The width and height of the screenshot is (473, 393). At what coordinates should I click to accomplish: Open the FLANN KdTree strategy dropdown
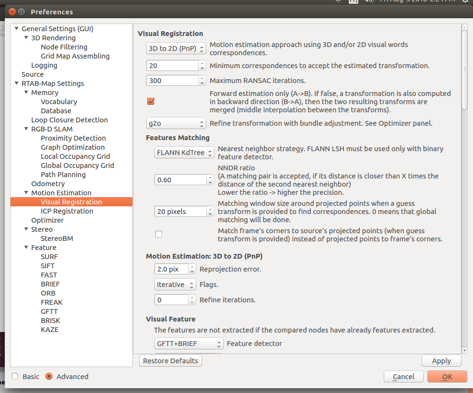184,153
